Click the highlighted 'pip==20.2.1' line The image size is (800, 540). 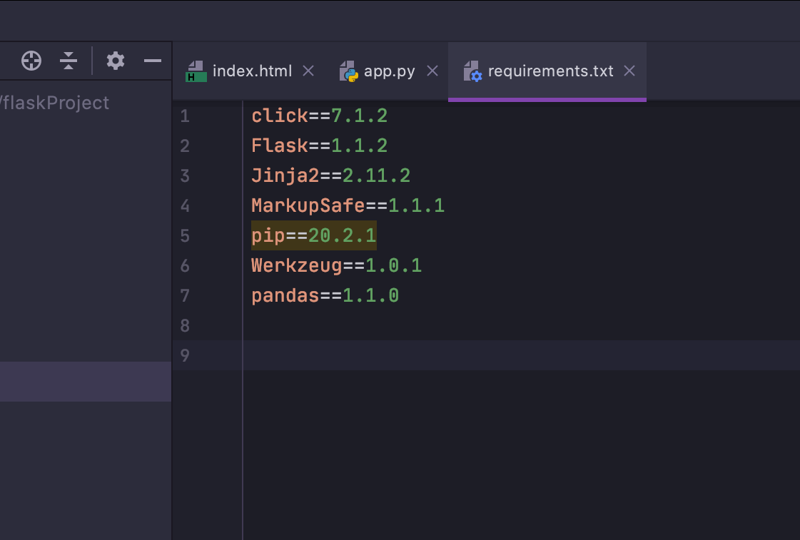point(314,235)
